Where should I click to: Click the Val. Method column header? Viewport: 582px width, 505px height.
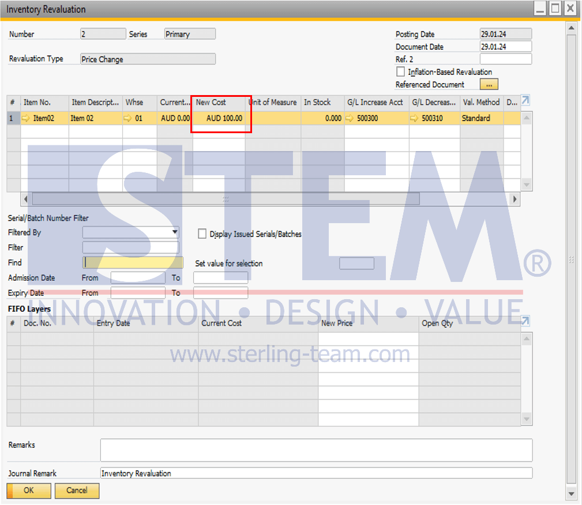click(482, 103)
